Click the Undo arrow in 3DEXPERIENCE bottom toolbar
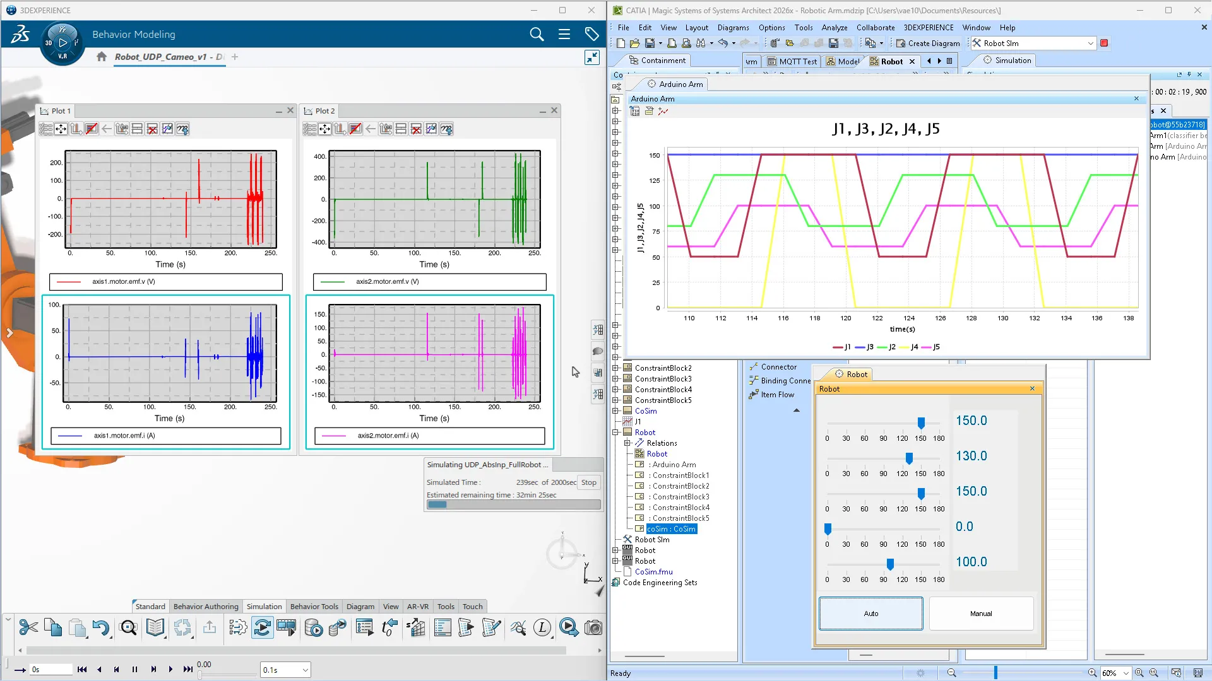The height and width of the screenshot is (681, 1212). coord(101,627)
